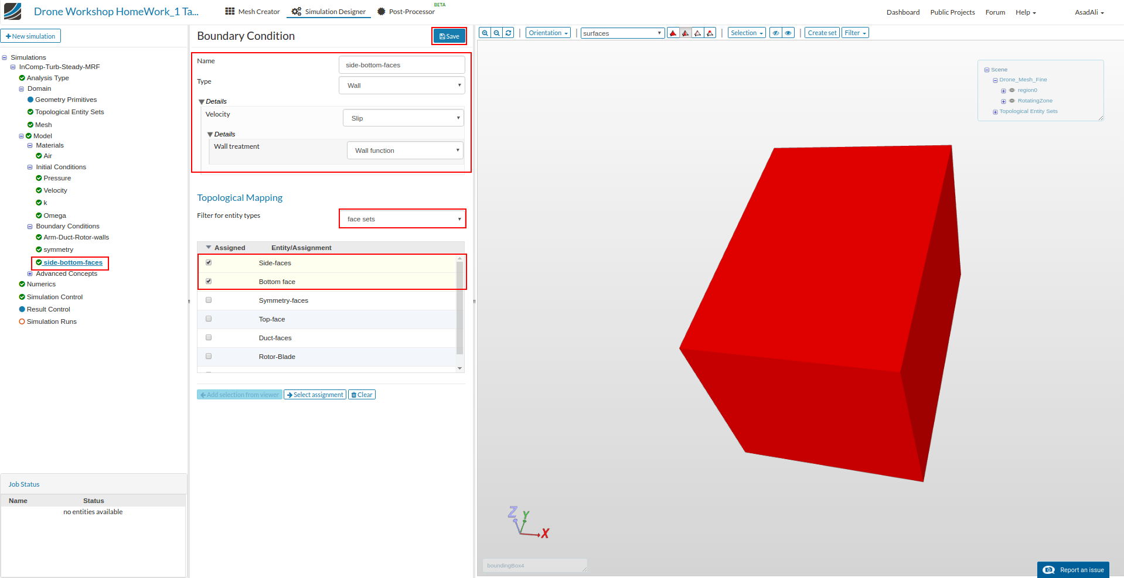Hide selected entities with crossed-eye icon
The width and height of the screenshot is (1124, 578).
coord(776,33)
